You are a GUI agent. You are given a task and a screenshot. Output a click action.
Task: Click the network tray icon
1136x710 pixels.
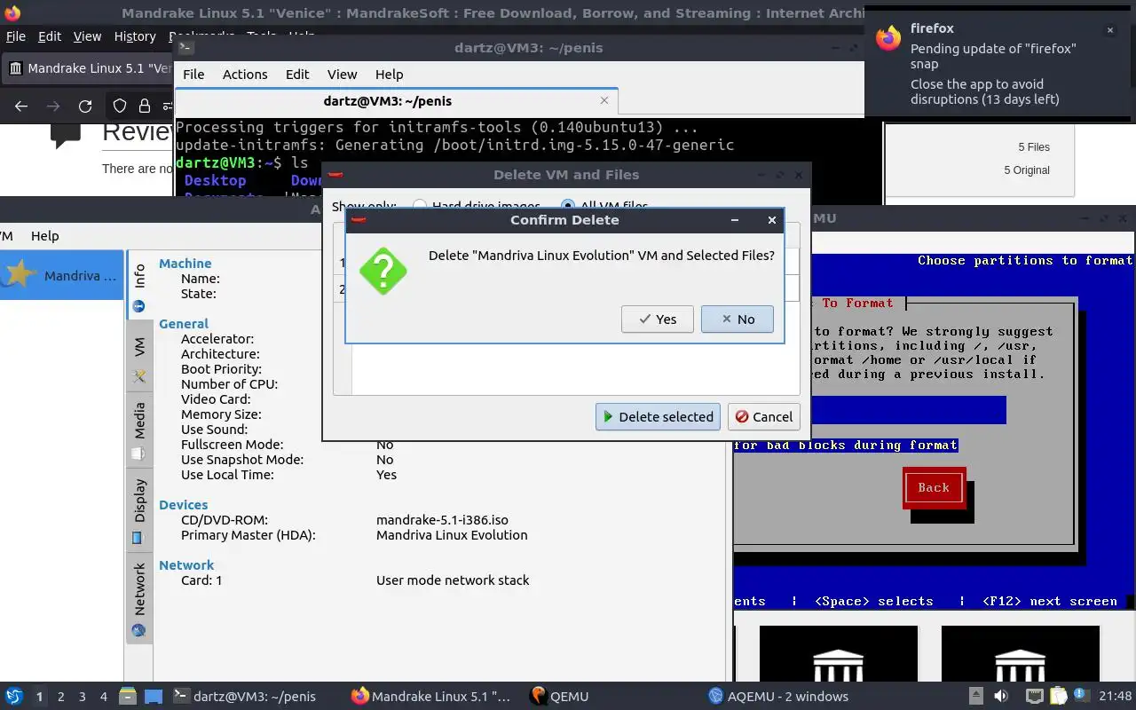pyautogui.click(x=1034, y=697)
